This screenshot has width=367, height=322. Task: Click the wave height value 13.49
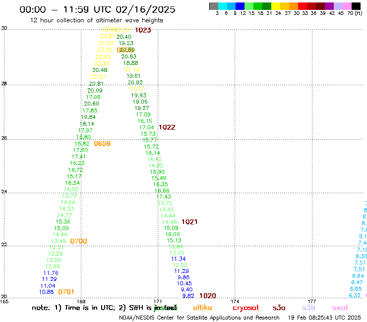[x=59, y=241]
